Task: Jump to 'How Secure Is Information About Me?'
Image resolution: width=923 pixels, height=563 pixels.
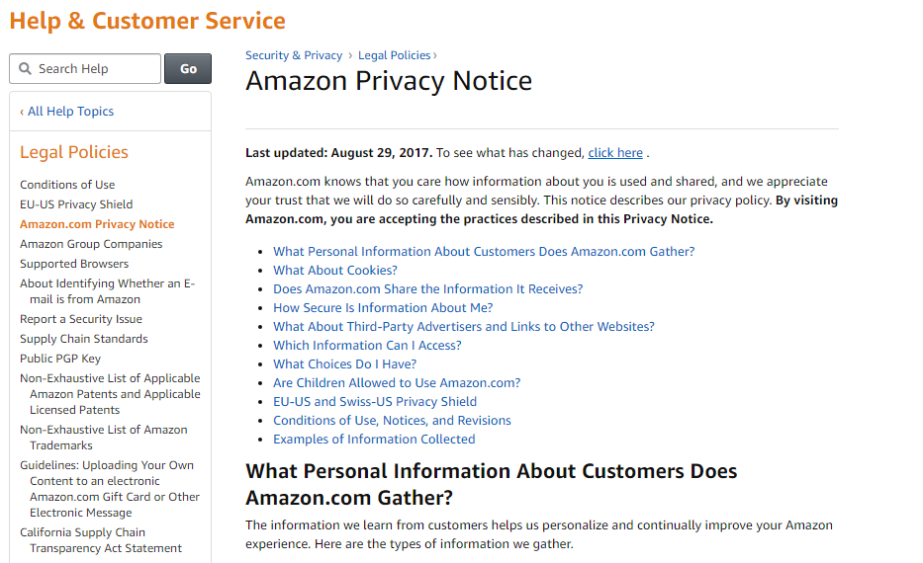Action: coord(383,308)
